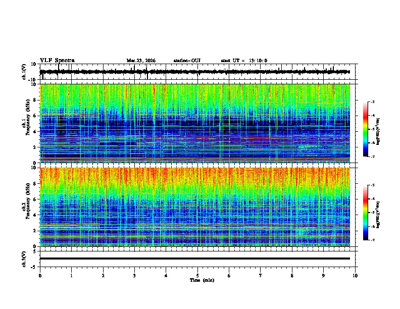Click the ch.3 axis '5' tick label

tap(35, 251)
